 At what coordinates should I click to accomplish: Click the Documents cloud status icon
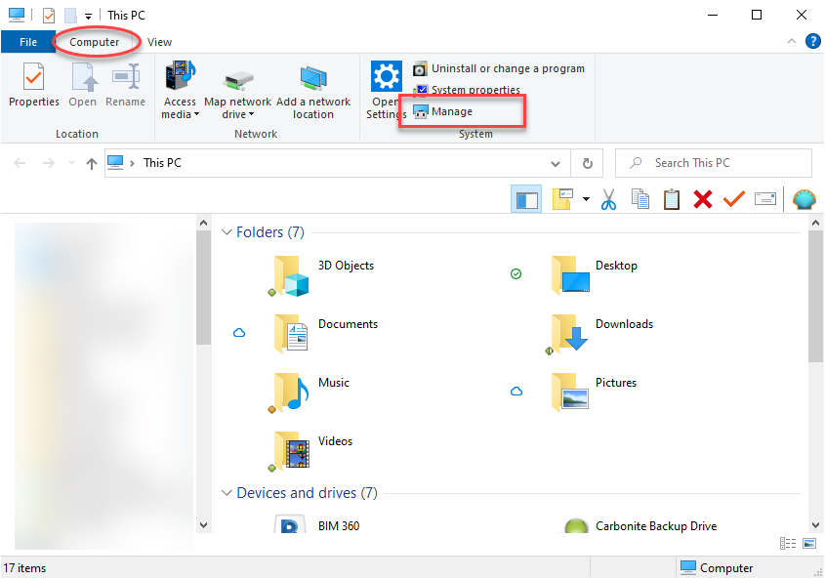239,333
